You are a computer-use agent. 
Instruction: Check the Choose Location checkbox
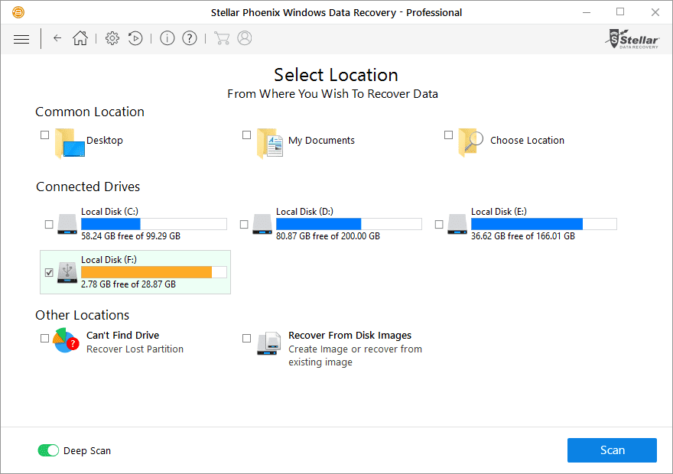[x=448, y=135]
